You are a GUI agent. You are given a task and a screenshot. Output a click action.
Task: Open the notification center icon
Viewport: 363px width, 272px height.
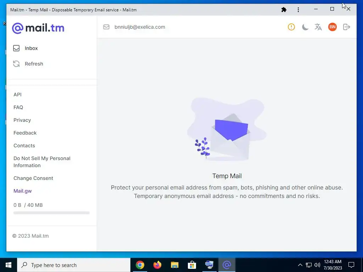pos(351,265)
